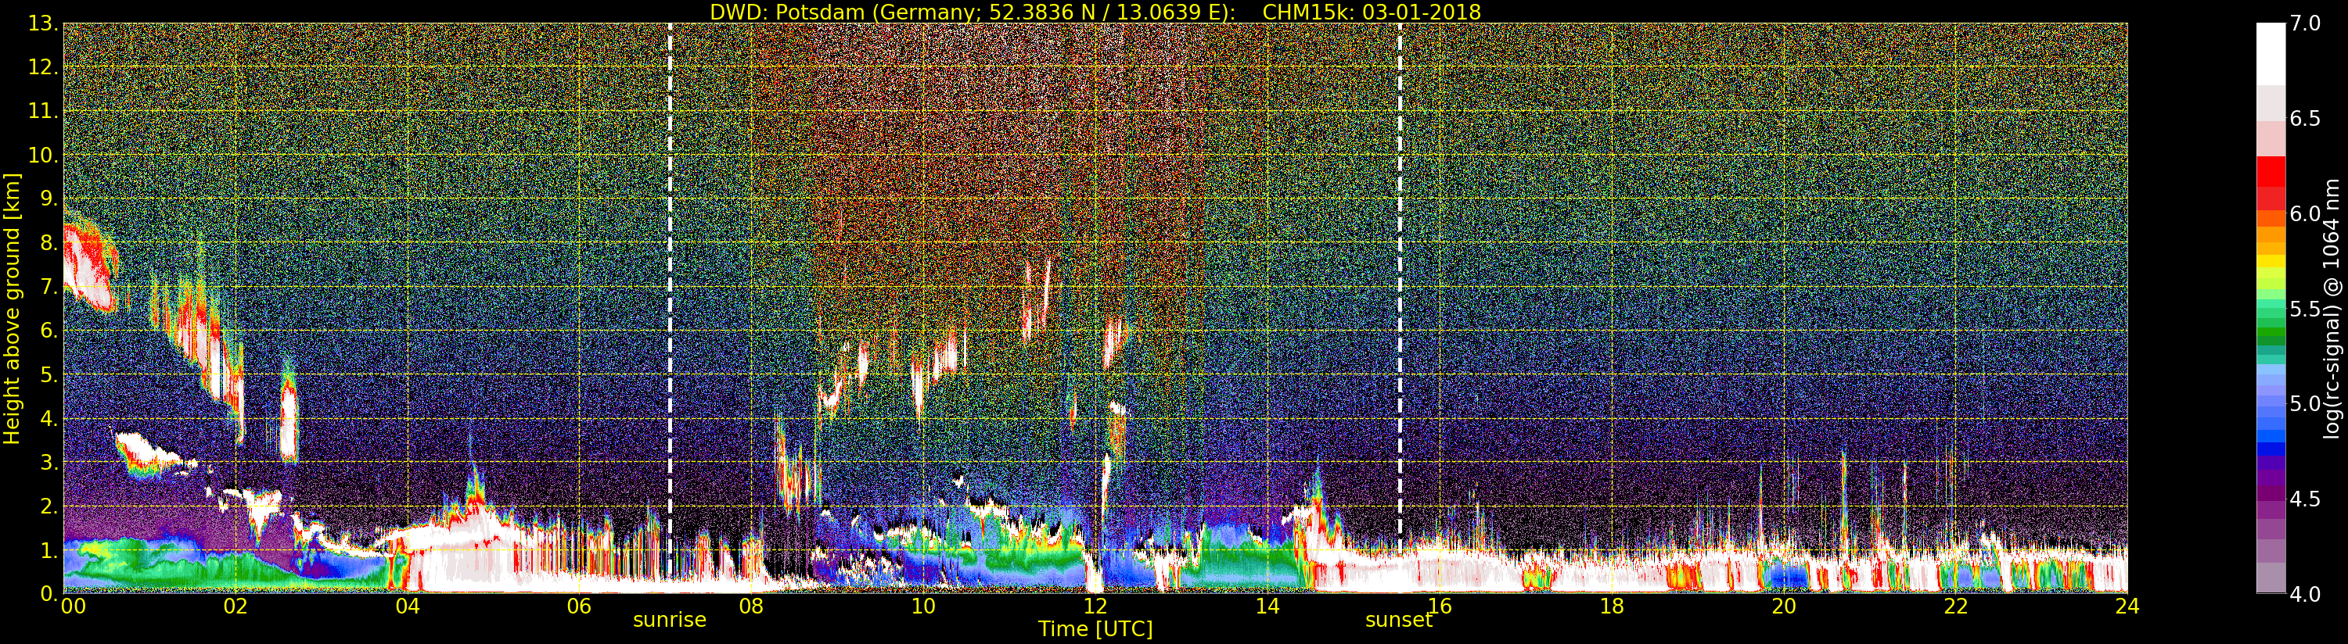Click the '0.' tick on the height axis
The width and height of the screenshot is (2348, 644).
48,593
